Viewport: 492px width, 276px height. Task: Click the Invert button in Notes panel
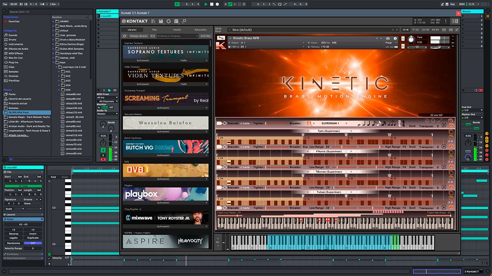[x=33, y=234]
